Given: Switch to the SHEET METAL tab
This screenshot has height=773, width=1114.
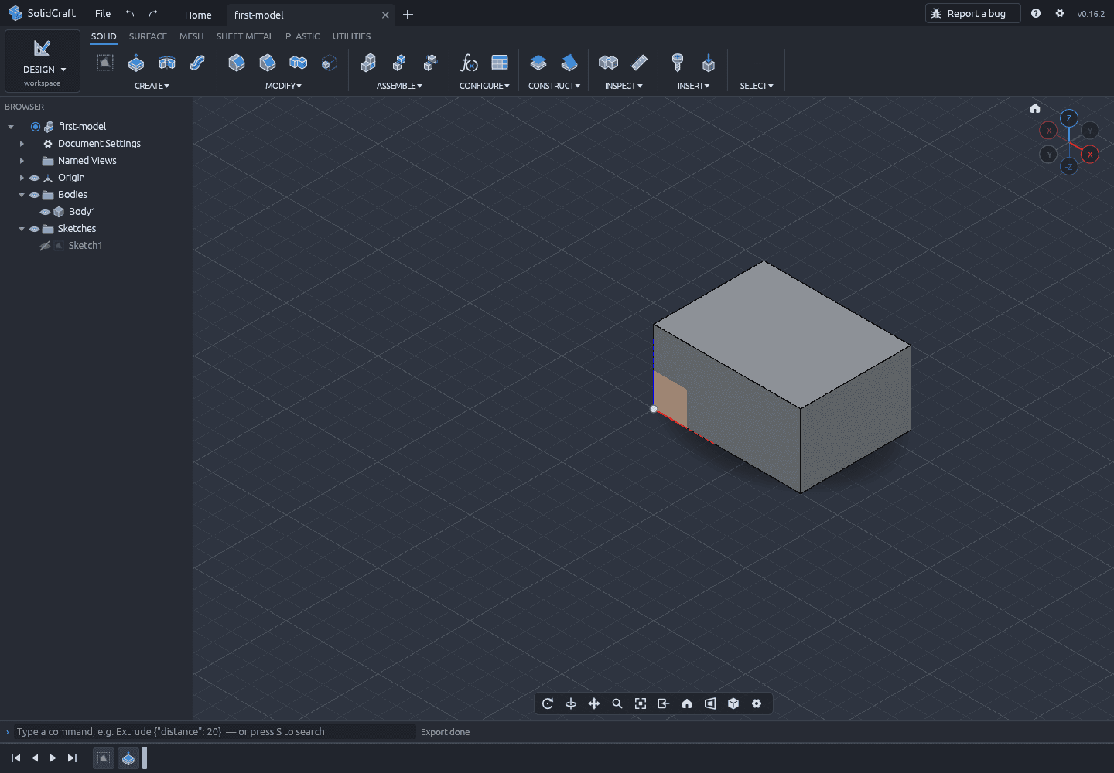Looking at the screenshot, I should pos(244,36).
